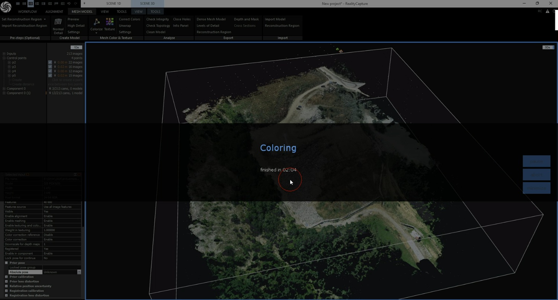Image resolution: width=558 pixels, height=300 pixels.
Task: Click the warning triangle icon at top right
Action: (x=548, y=12)
